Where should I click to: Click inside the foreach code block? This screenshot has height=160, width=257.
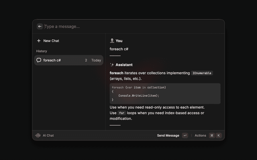point(165,94)
